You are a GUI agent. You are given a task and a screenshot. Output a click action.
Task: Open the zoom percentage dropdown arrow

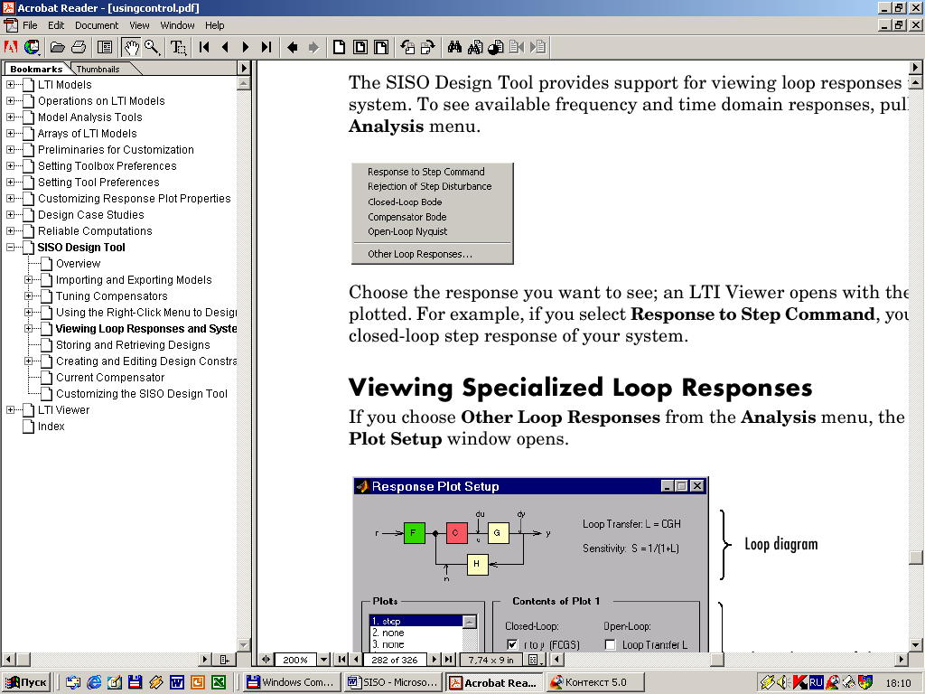[x=324, y=660]
